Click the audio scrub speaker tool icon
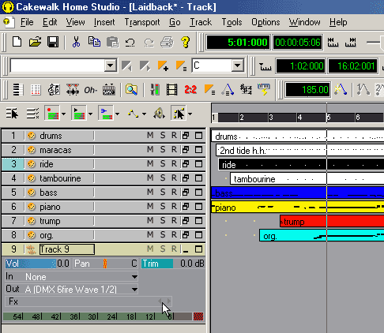The height and width of the screenshot is (333, 384). click(x=159, y=114)
